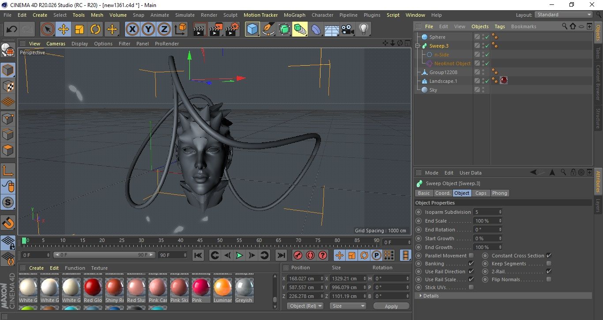Image resolution: width=603 pixels, height=320 pixels.
Task: Open the Character menu
Action: click(x=323, y=15)
